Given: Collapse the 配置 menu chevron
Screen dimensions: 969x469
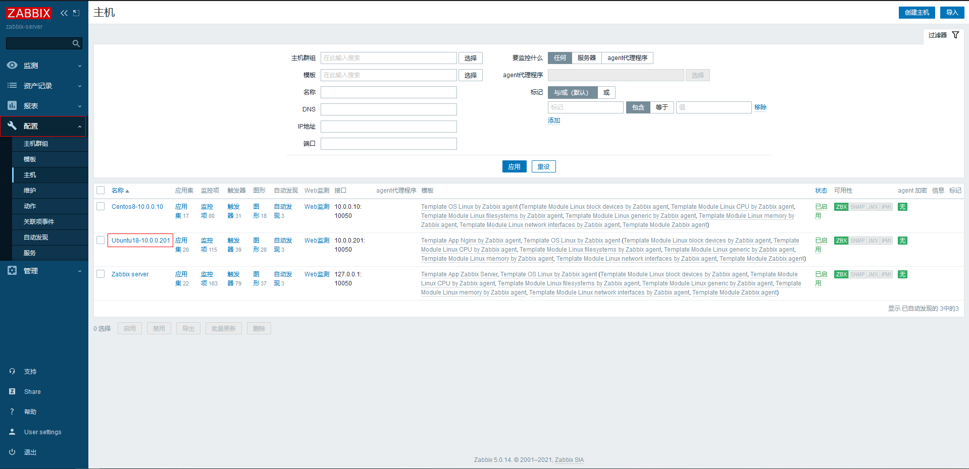Looking at the screenshot, I should (80, 127).
